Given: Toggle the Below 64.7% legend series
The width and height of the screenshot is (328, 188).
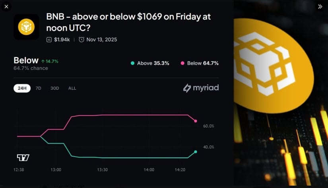Looking at the screenshot, I should click(200, 63).
